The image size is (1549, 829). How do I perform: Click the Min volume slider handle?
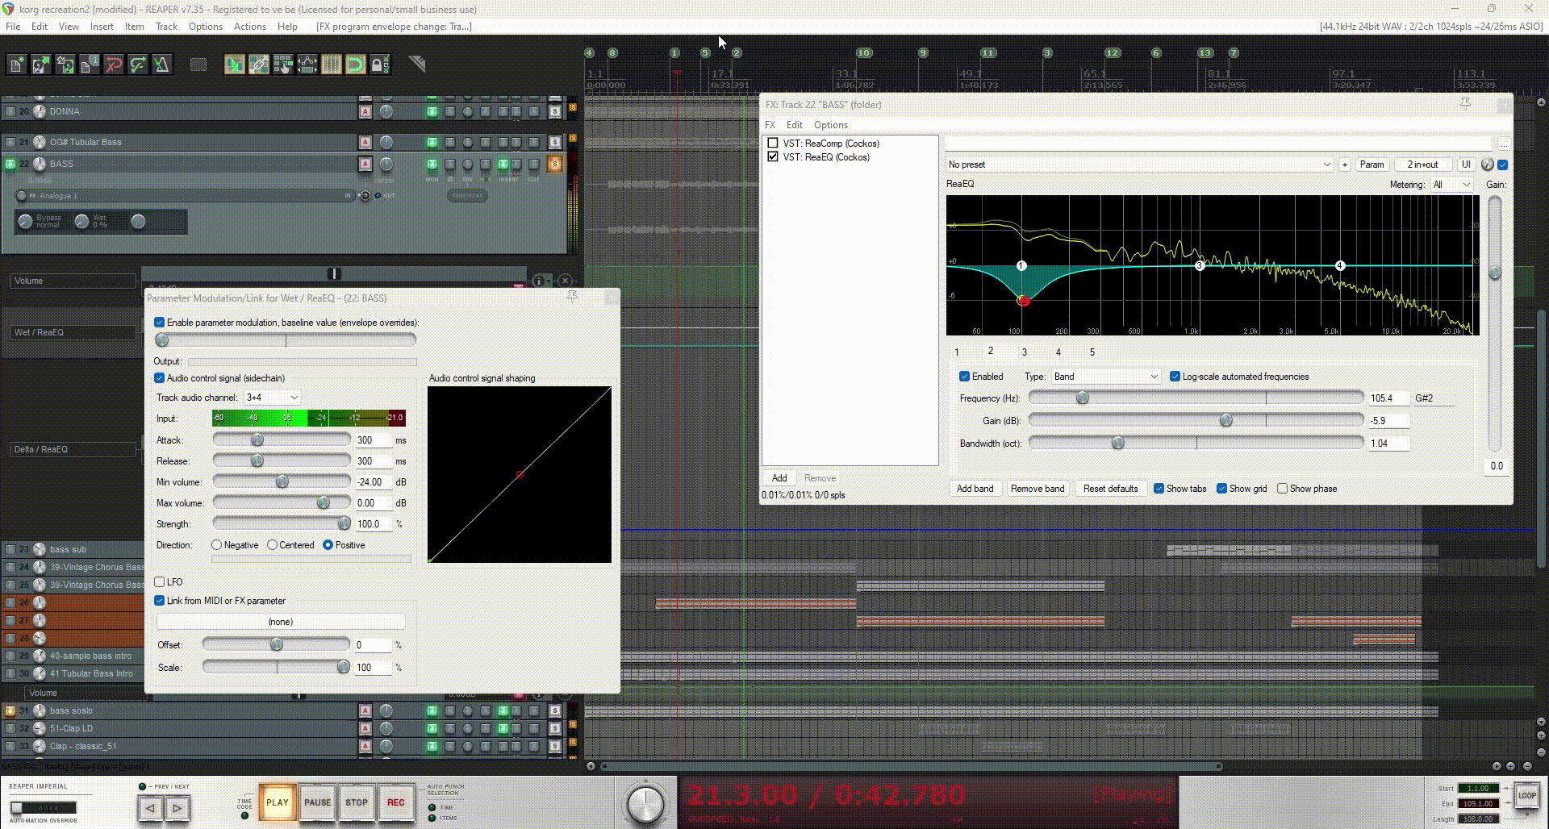coord(282,481)
